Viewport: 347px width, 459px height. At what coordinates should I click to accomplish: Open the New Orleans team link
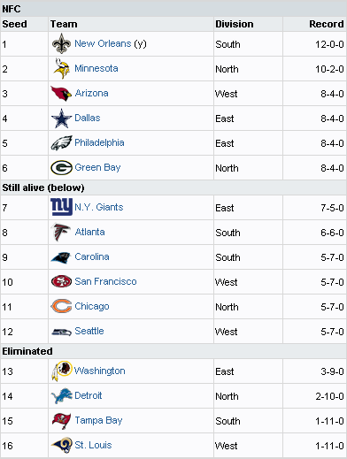[103, 43]
